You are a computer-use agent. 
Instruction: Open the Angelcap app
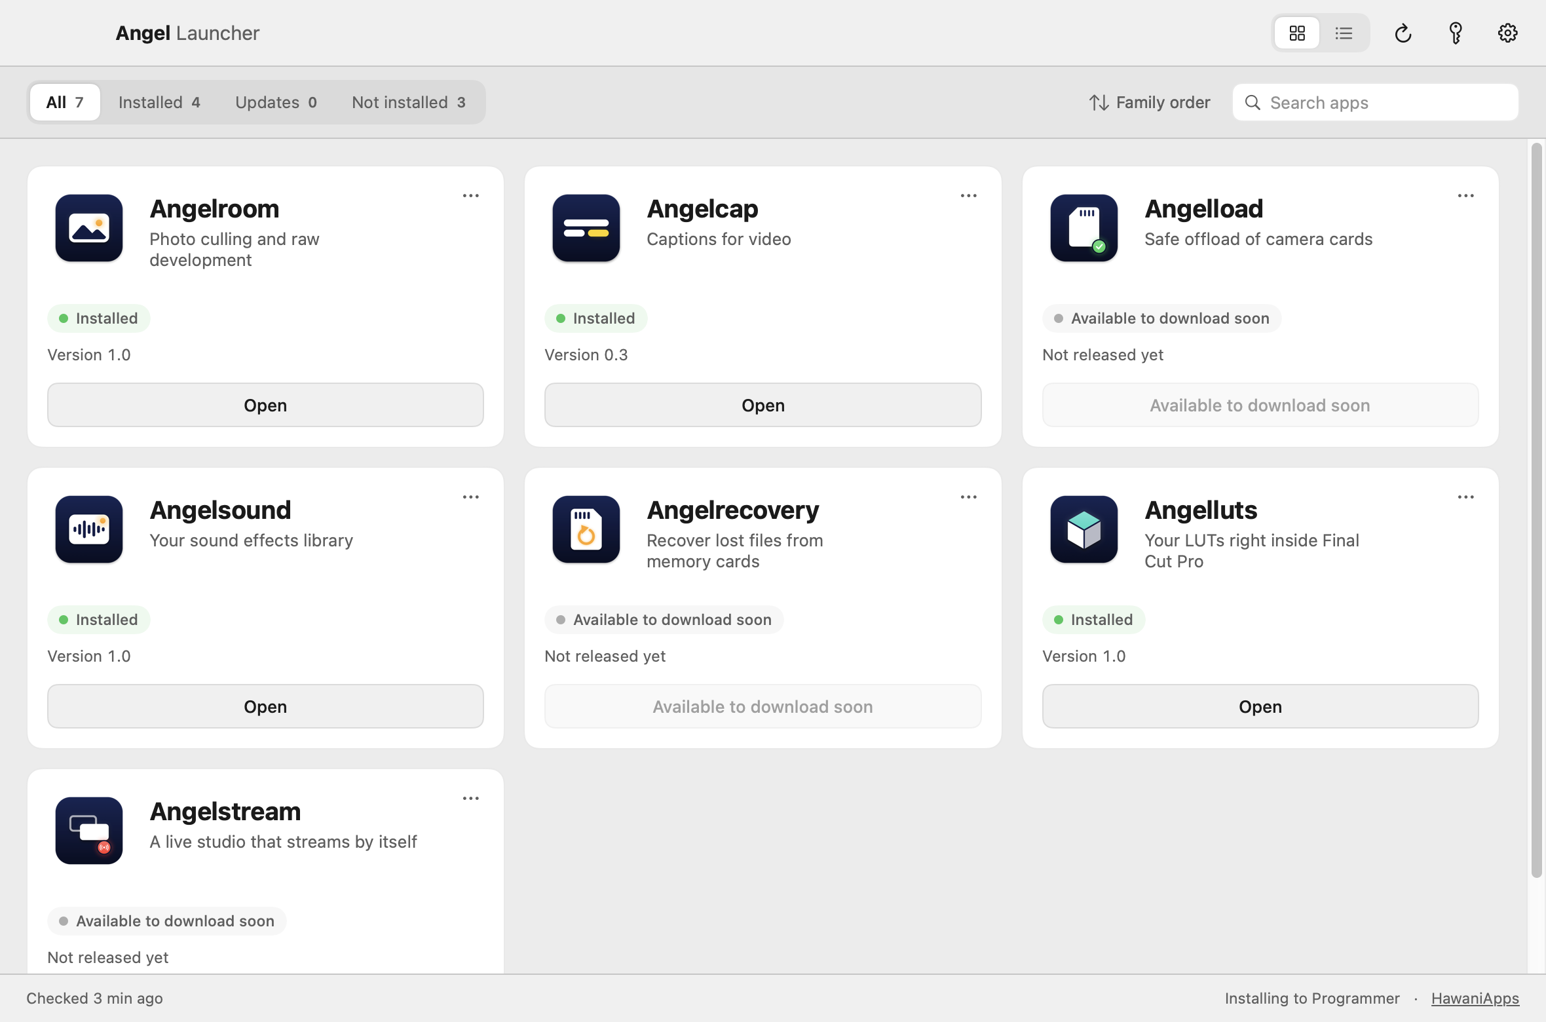coord(763,405)
